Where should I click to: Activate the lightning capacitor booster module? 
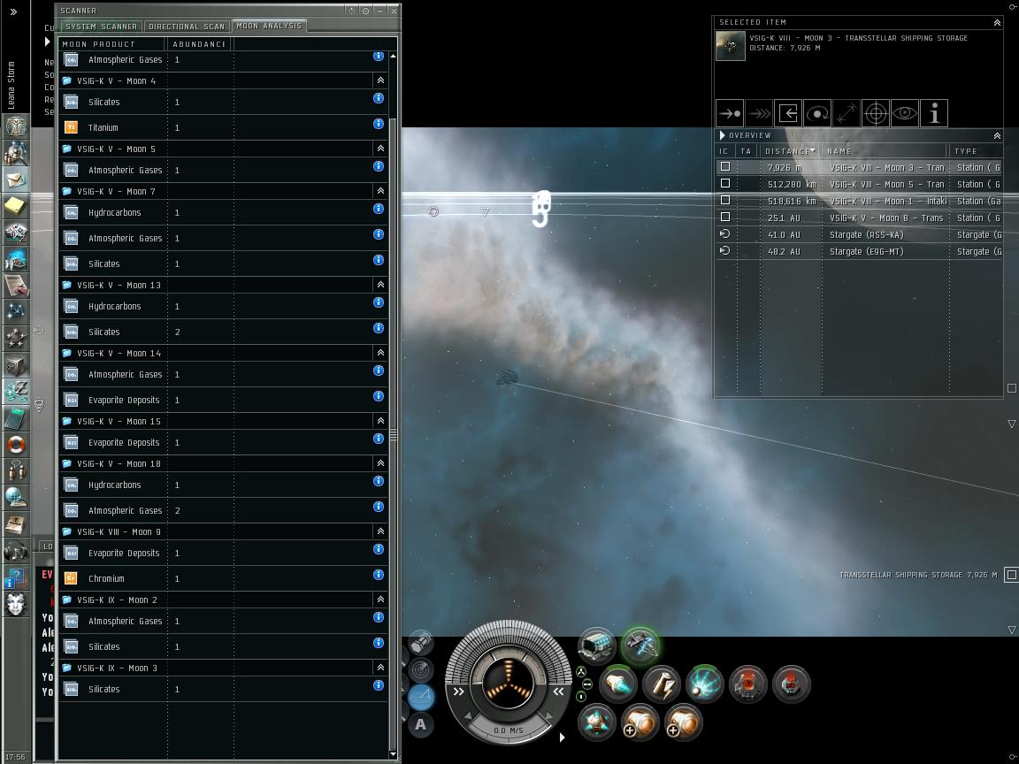662,684
